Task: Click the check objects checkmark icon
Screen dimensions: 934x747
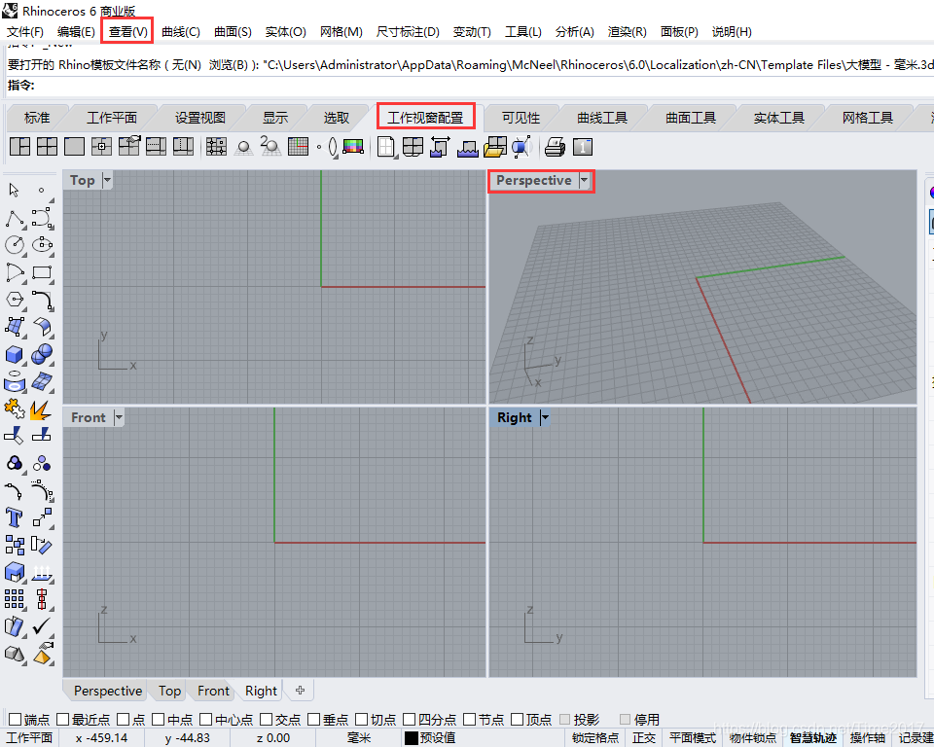Action: tap(42, 626)
